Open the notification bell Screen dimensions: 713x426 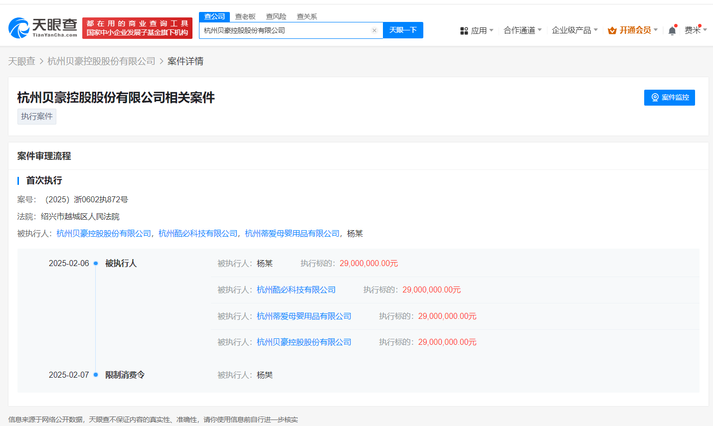coord(672,31)
